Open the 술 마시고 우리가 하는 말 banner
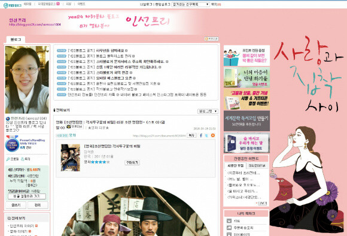This screenshot has width=347, height=236. click(x=246, y=143)
